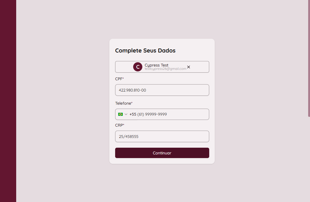Focus the CPF input field
Image resolution: width=310 pixels, height=202 pixels.
point(162,90)
